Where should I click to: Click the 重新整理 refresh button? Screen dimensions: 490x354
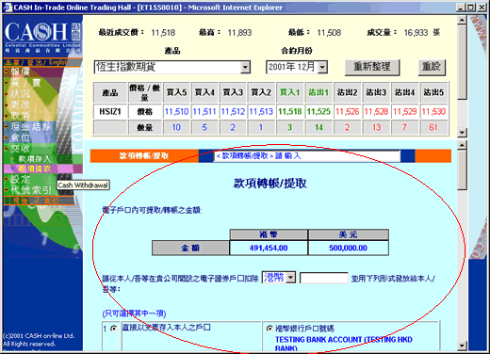tap(372, 67)
